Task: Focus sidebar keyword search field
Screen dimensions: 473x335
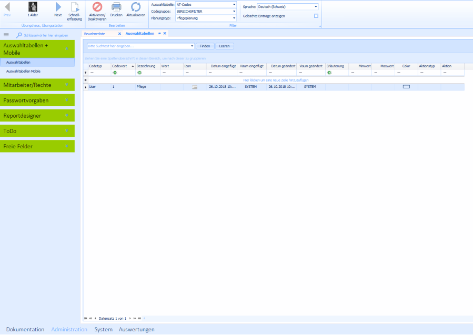Action: (46, 35)
